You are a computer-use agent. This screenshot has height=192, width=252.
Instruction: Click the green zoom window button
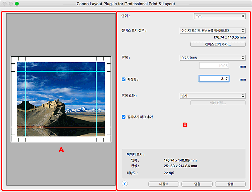point(17,4)
